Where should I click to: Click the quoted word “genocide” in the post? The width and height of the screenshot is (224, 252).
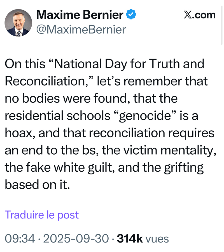coord(144,116)
